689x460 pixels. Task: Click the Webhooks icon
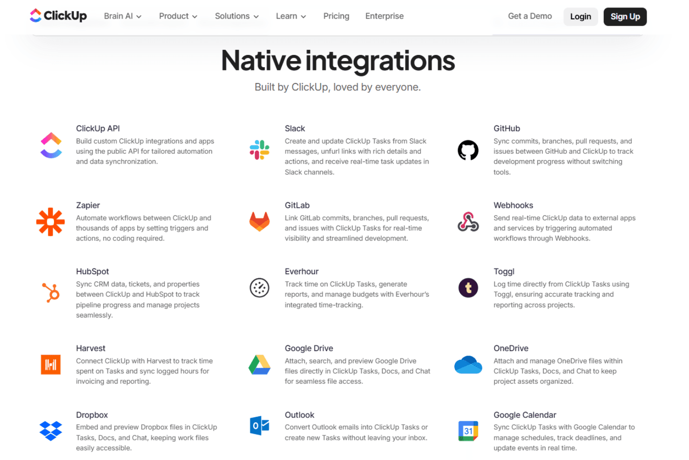pyautogui.click(x=468, y=222)
